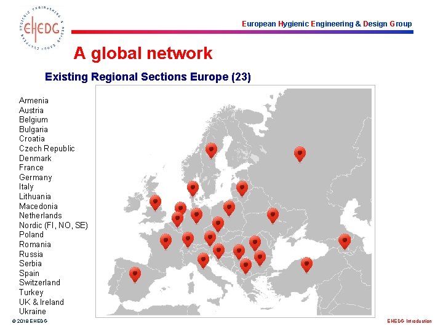Select 'Netherlands' in the country list
The image size is (443, 332).
40,215
